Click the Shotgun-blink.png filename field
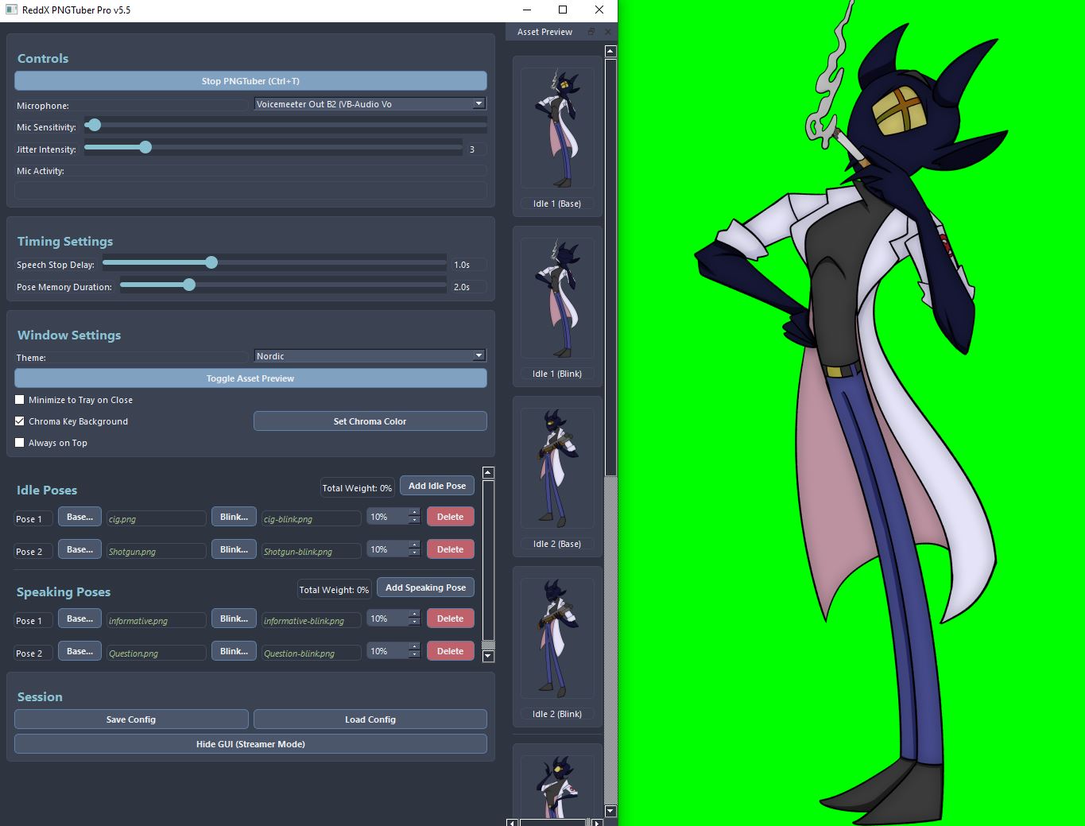The height and width of the screenshot is (826, 1085). tap(311, 552)
